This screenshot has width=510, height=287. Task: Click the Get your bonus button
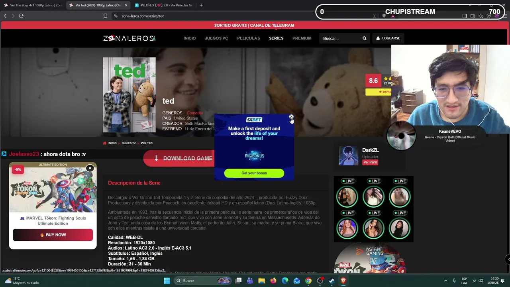(x=254, y=173)
